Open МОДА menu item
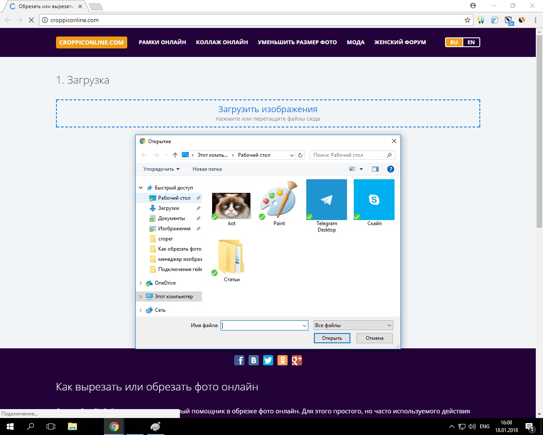The image size is (543, 435). coord(355,42)
